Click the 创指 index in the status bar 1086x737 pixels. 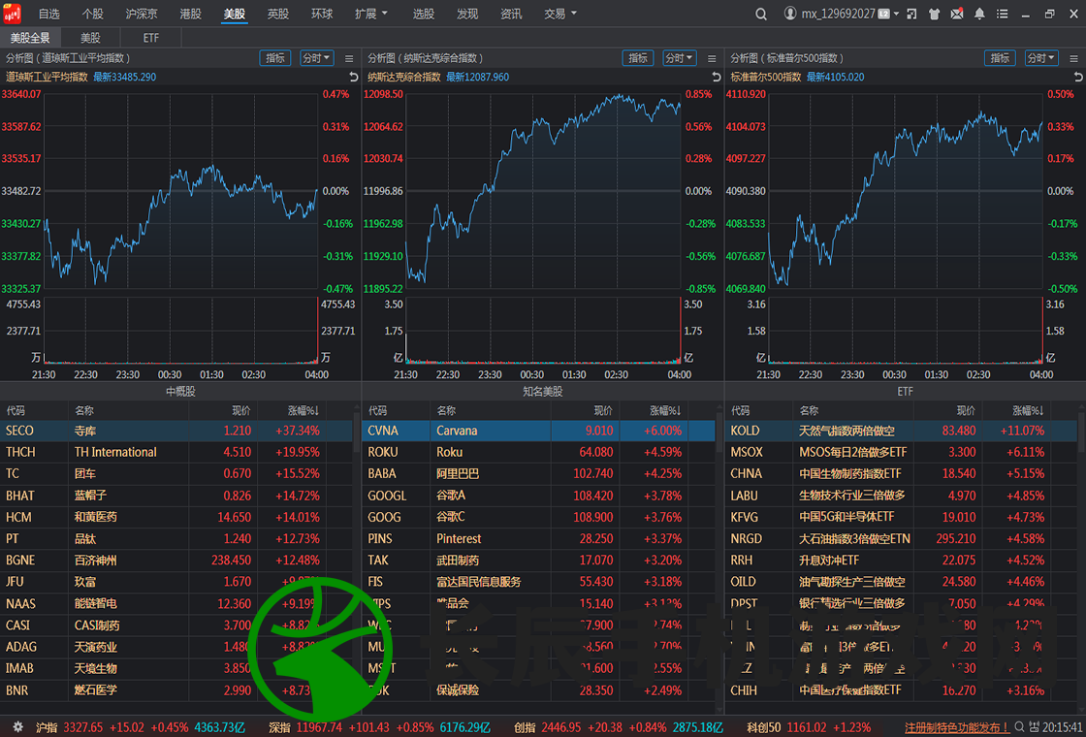617,727
